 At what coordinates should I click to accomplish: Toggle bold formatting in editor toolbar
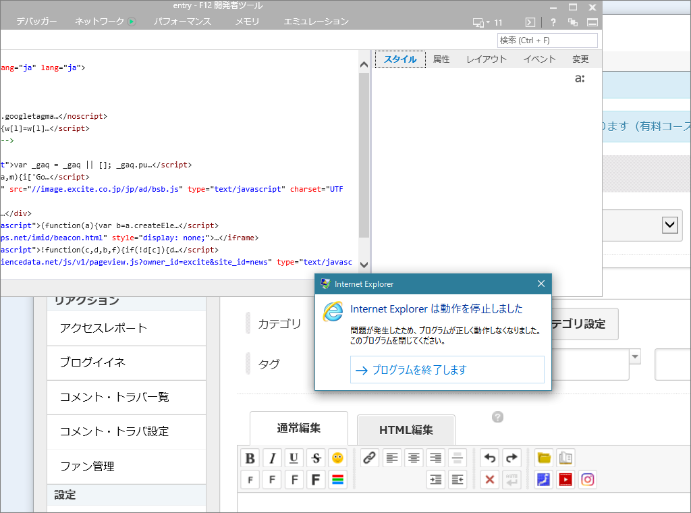(x=250, y=458)
